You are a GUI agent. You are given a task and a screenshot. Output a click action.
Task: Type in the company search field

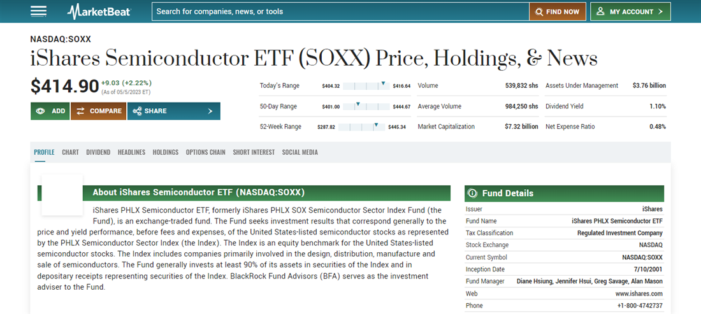click(x=341, y=11)
